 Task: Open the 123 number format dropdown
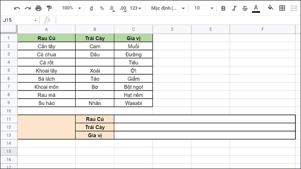tap(135, 8)
